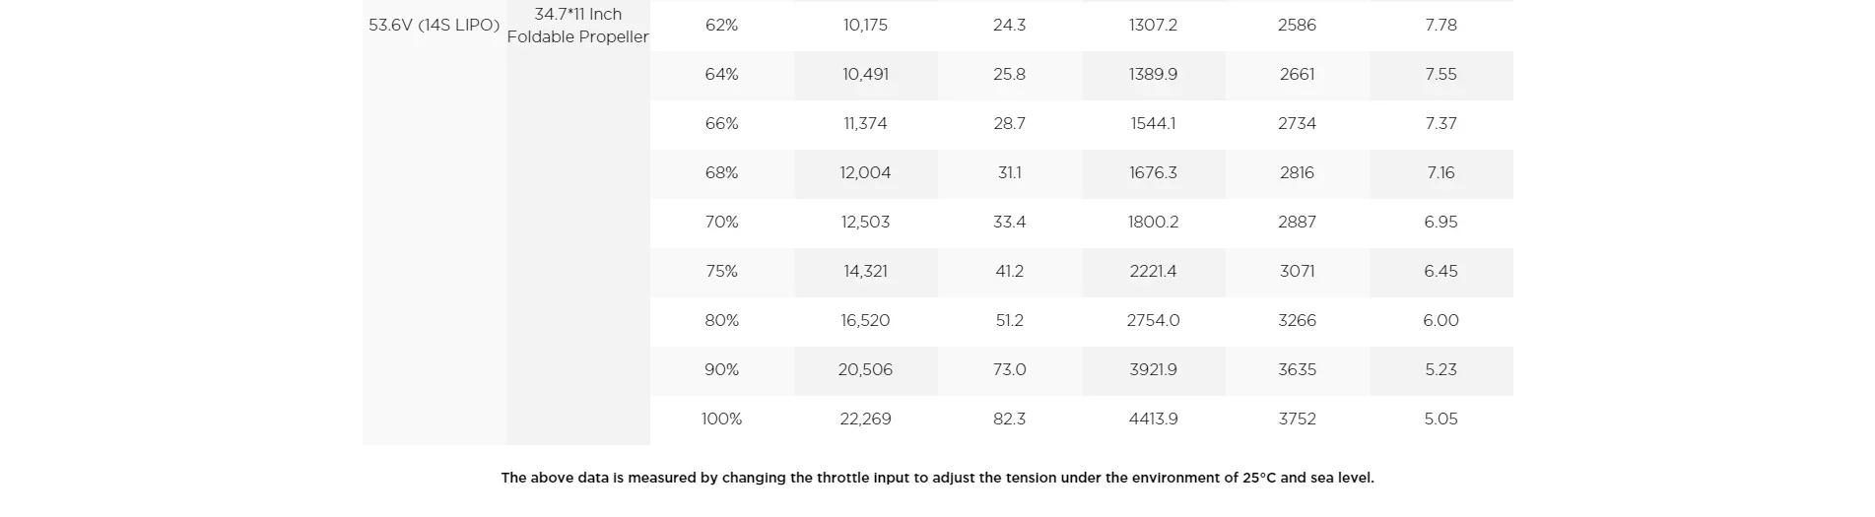Image resolution: width=1875 pixels, height=517 pixels.
Task: Click the 10,491 thrust value
Action: 866,75
